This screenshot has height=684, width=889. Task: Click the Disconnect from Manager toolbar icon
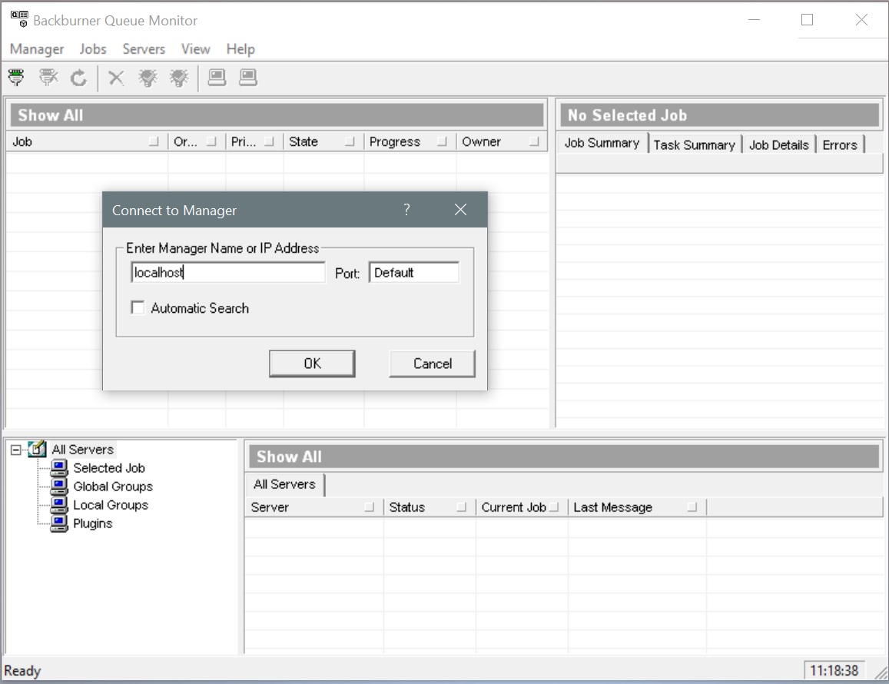tap(48, 77)
